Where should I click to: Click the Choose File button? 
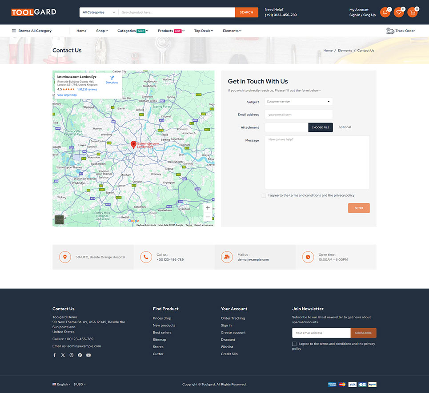(320, 127)
